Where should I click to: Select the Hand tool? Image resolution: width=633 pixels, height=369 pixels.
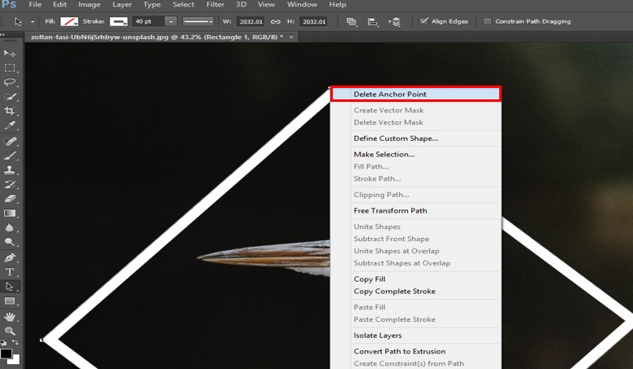tap(10, 317)
